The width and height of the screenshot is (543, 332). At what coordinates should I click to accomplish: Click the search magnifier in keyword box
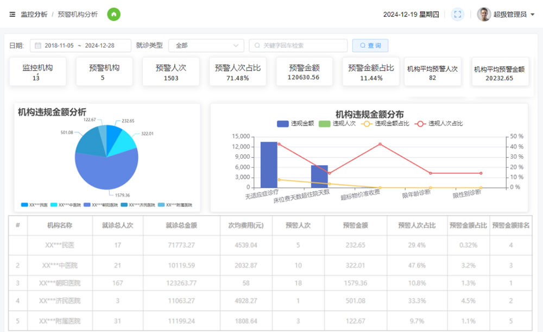click(x=257, y=46)
